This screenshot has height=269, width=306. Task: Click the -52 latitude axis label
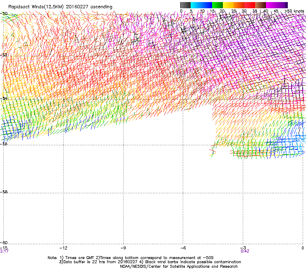(x=4, y=55)
